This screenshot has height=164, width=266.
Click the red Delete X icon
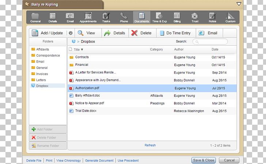(134, 33)
